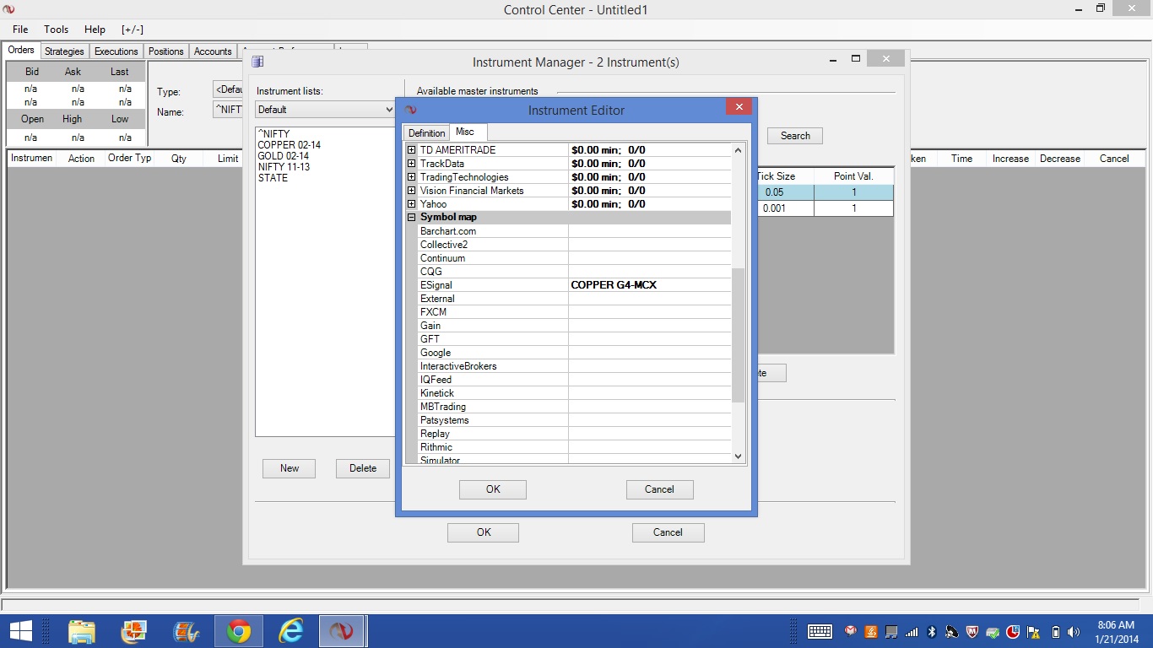Image resolution: width=1153 pixels, height=648 pixels.
Task: Expand the Yahoo commission row
Action: (411, 204)
